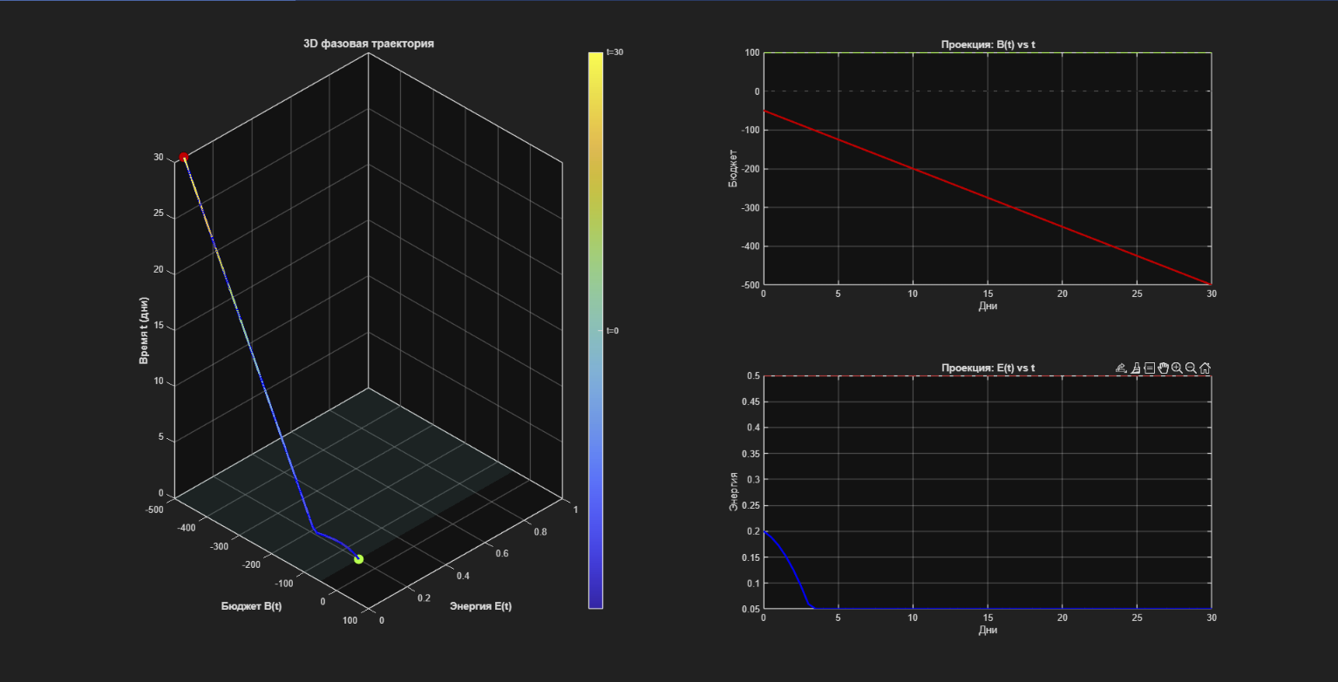Viewport: 1338px width, 682px height.
Task: Select the green start marker on the 3D trajectory
Action: coord(358,559)
